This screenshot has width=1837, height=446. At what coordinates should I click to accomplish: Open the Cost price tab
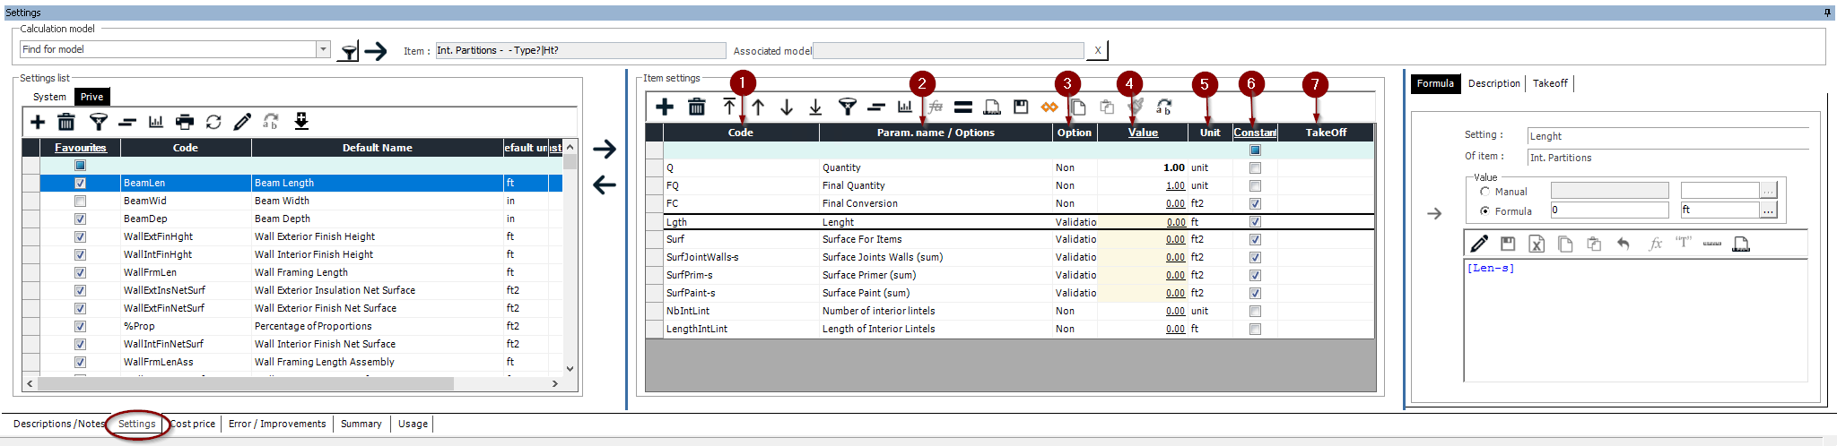(x=193, y=425)
